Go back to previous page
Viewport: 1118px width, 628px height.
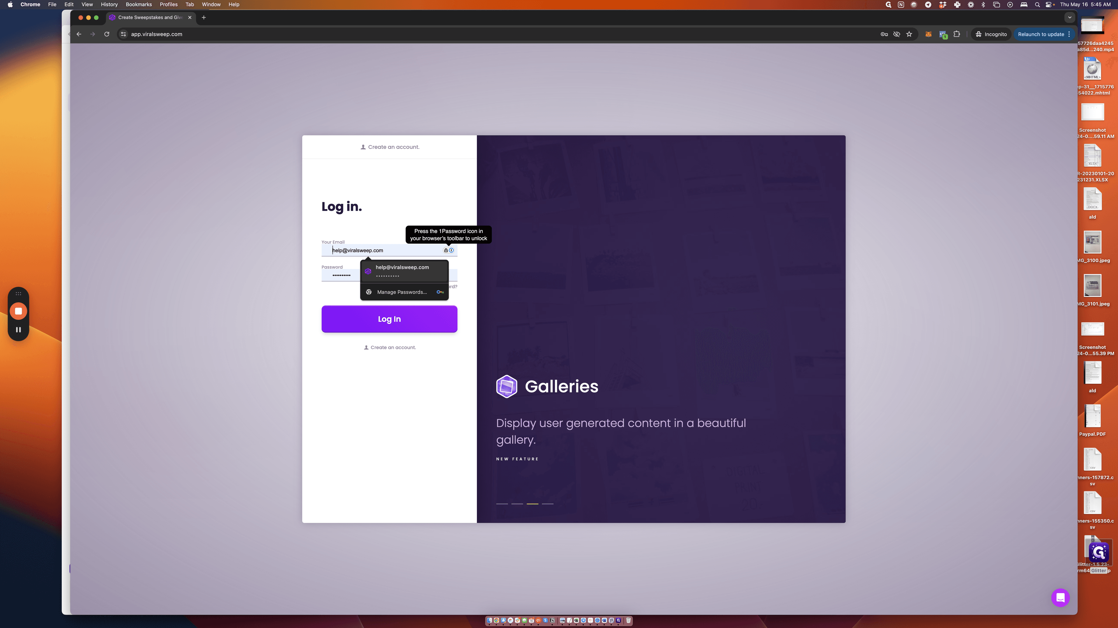coord(79,34)
